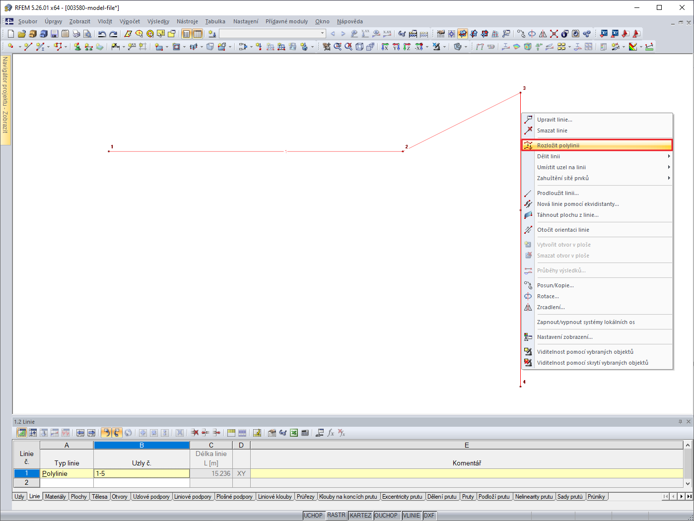Click the red X delete icon in top toolbar
The image size is (694, 521).
click(x=554, y=34)
